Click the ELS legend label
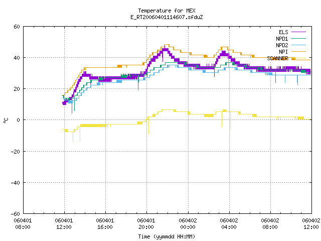 click(283, 32)
